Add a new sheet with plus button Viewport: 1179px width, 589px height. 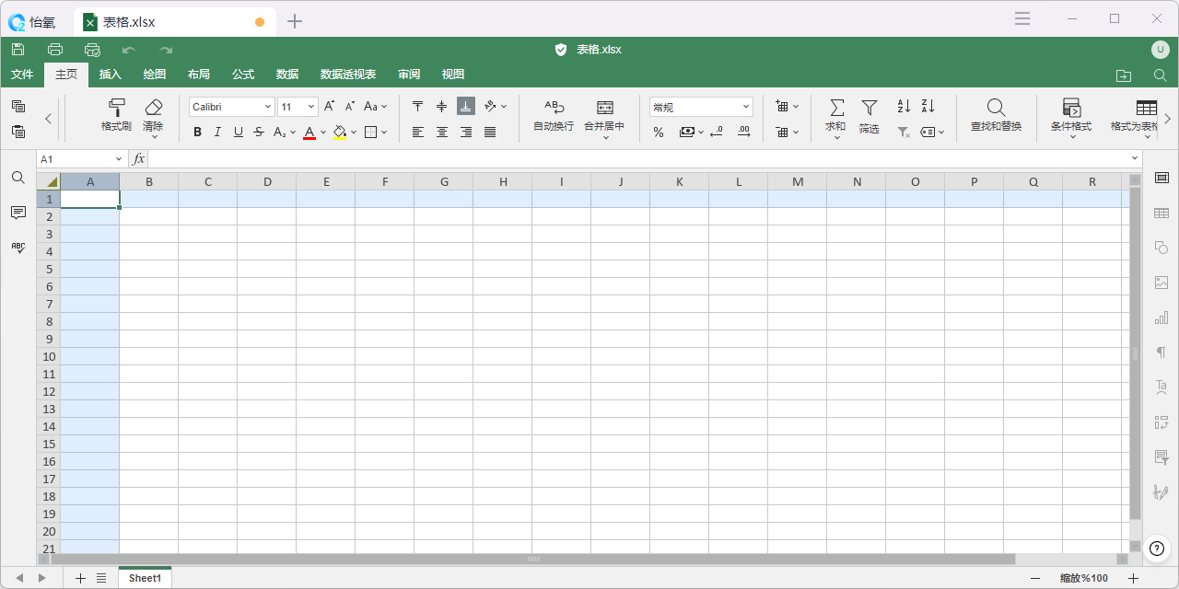coord(80,578)
